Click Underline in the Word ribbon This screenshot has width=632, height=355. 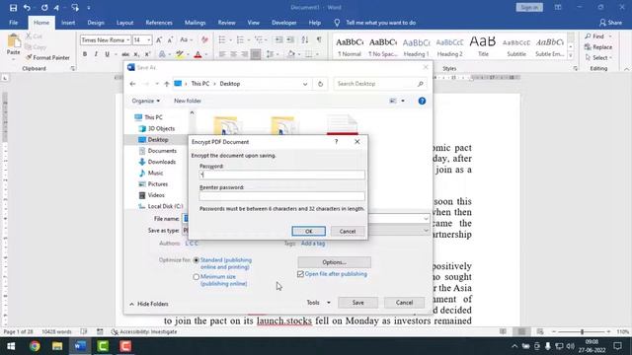pyautogui.click(x=107, y=54)
